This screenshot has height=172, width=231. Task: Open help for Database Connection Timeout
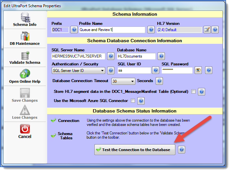pos(159,81)
